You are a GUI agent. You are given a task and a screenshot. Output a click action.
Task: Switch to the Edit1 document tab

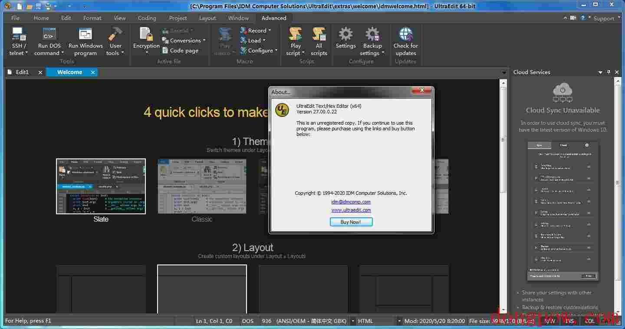(22, 72)
